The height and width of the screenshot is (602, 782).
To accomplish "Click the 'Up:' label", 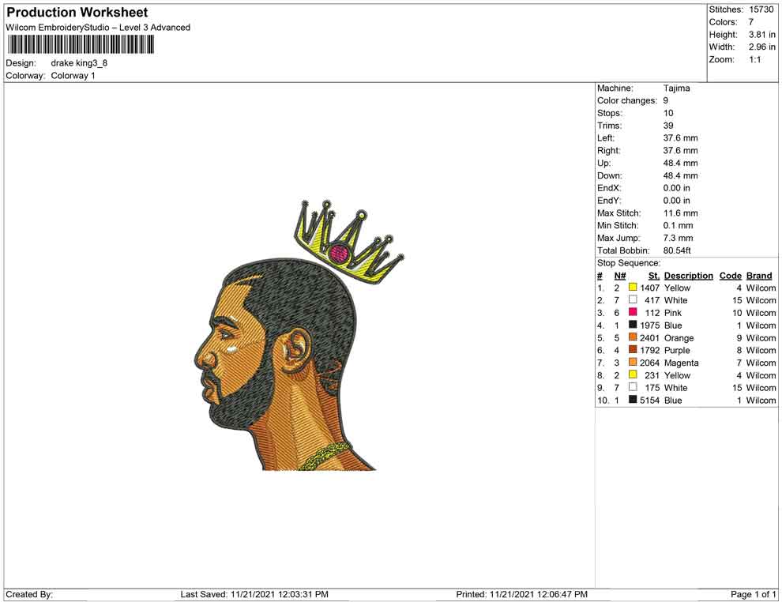I will pos(603,163).
